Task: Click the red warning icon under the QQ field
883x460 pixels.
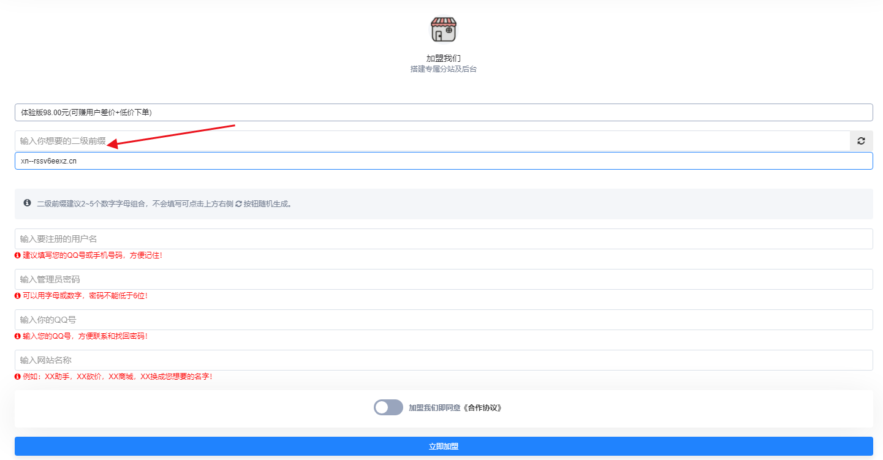Action: (18, 336)
